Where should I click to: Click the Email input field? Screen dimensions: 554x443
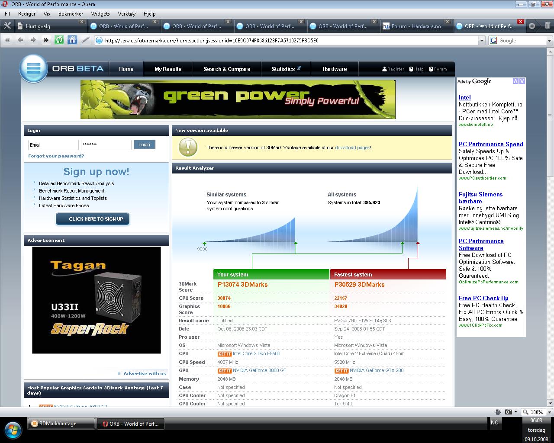(x=53, y=145)
